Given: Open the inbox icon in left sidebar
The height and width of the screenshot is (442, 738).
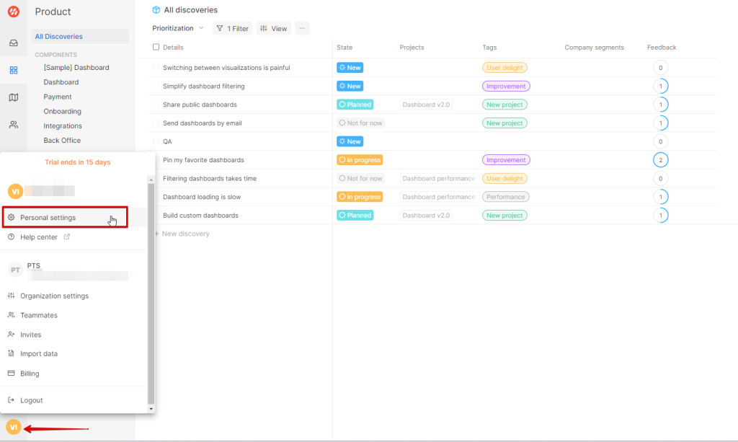Looking at the screenshot, I should [13, 43].
